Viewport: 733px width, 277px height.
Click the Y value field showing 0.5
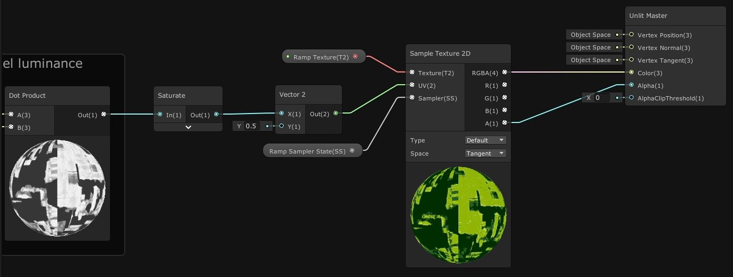(x=252, y=126)
